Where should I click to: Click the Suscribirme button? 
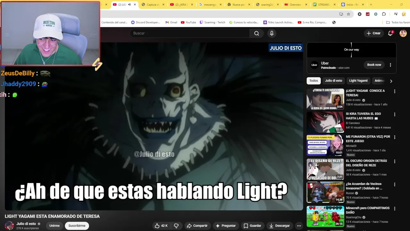click(77, 226)
